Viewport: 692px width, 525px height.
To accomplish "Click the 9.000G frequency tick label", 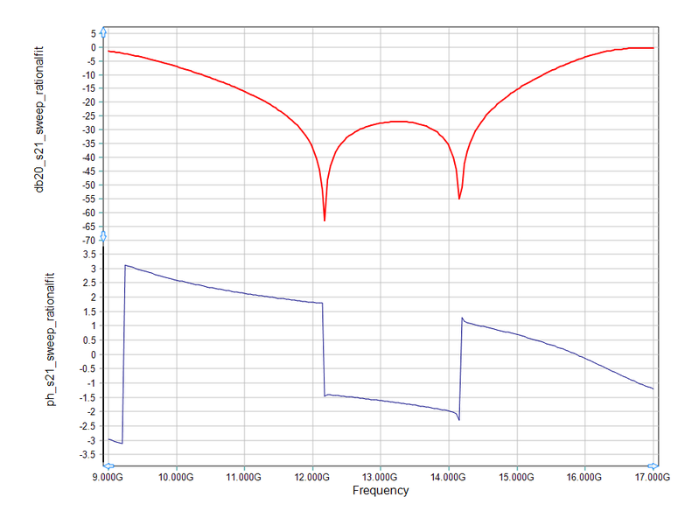I will 108,478.
